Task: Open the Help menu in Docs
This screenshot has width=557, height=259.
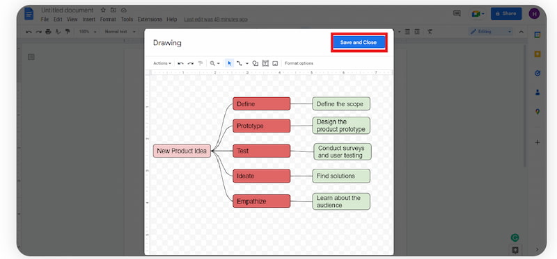Action: coord(171,19)
